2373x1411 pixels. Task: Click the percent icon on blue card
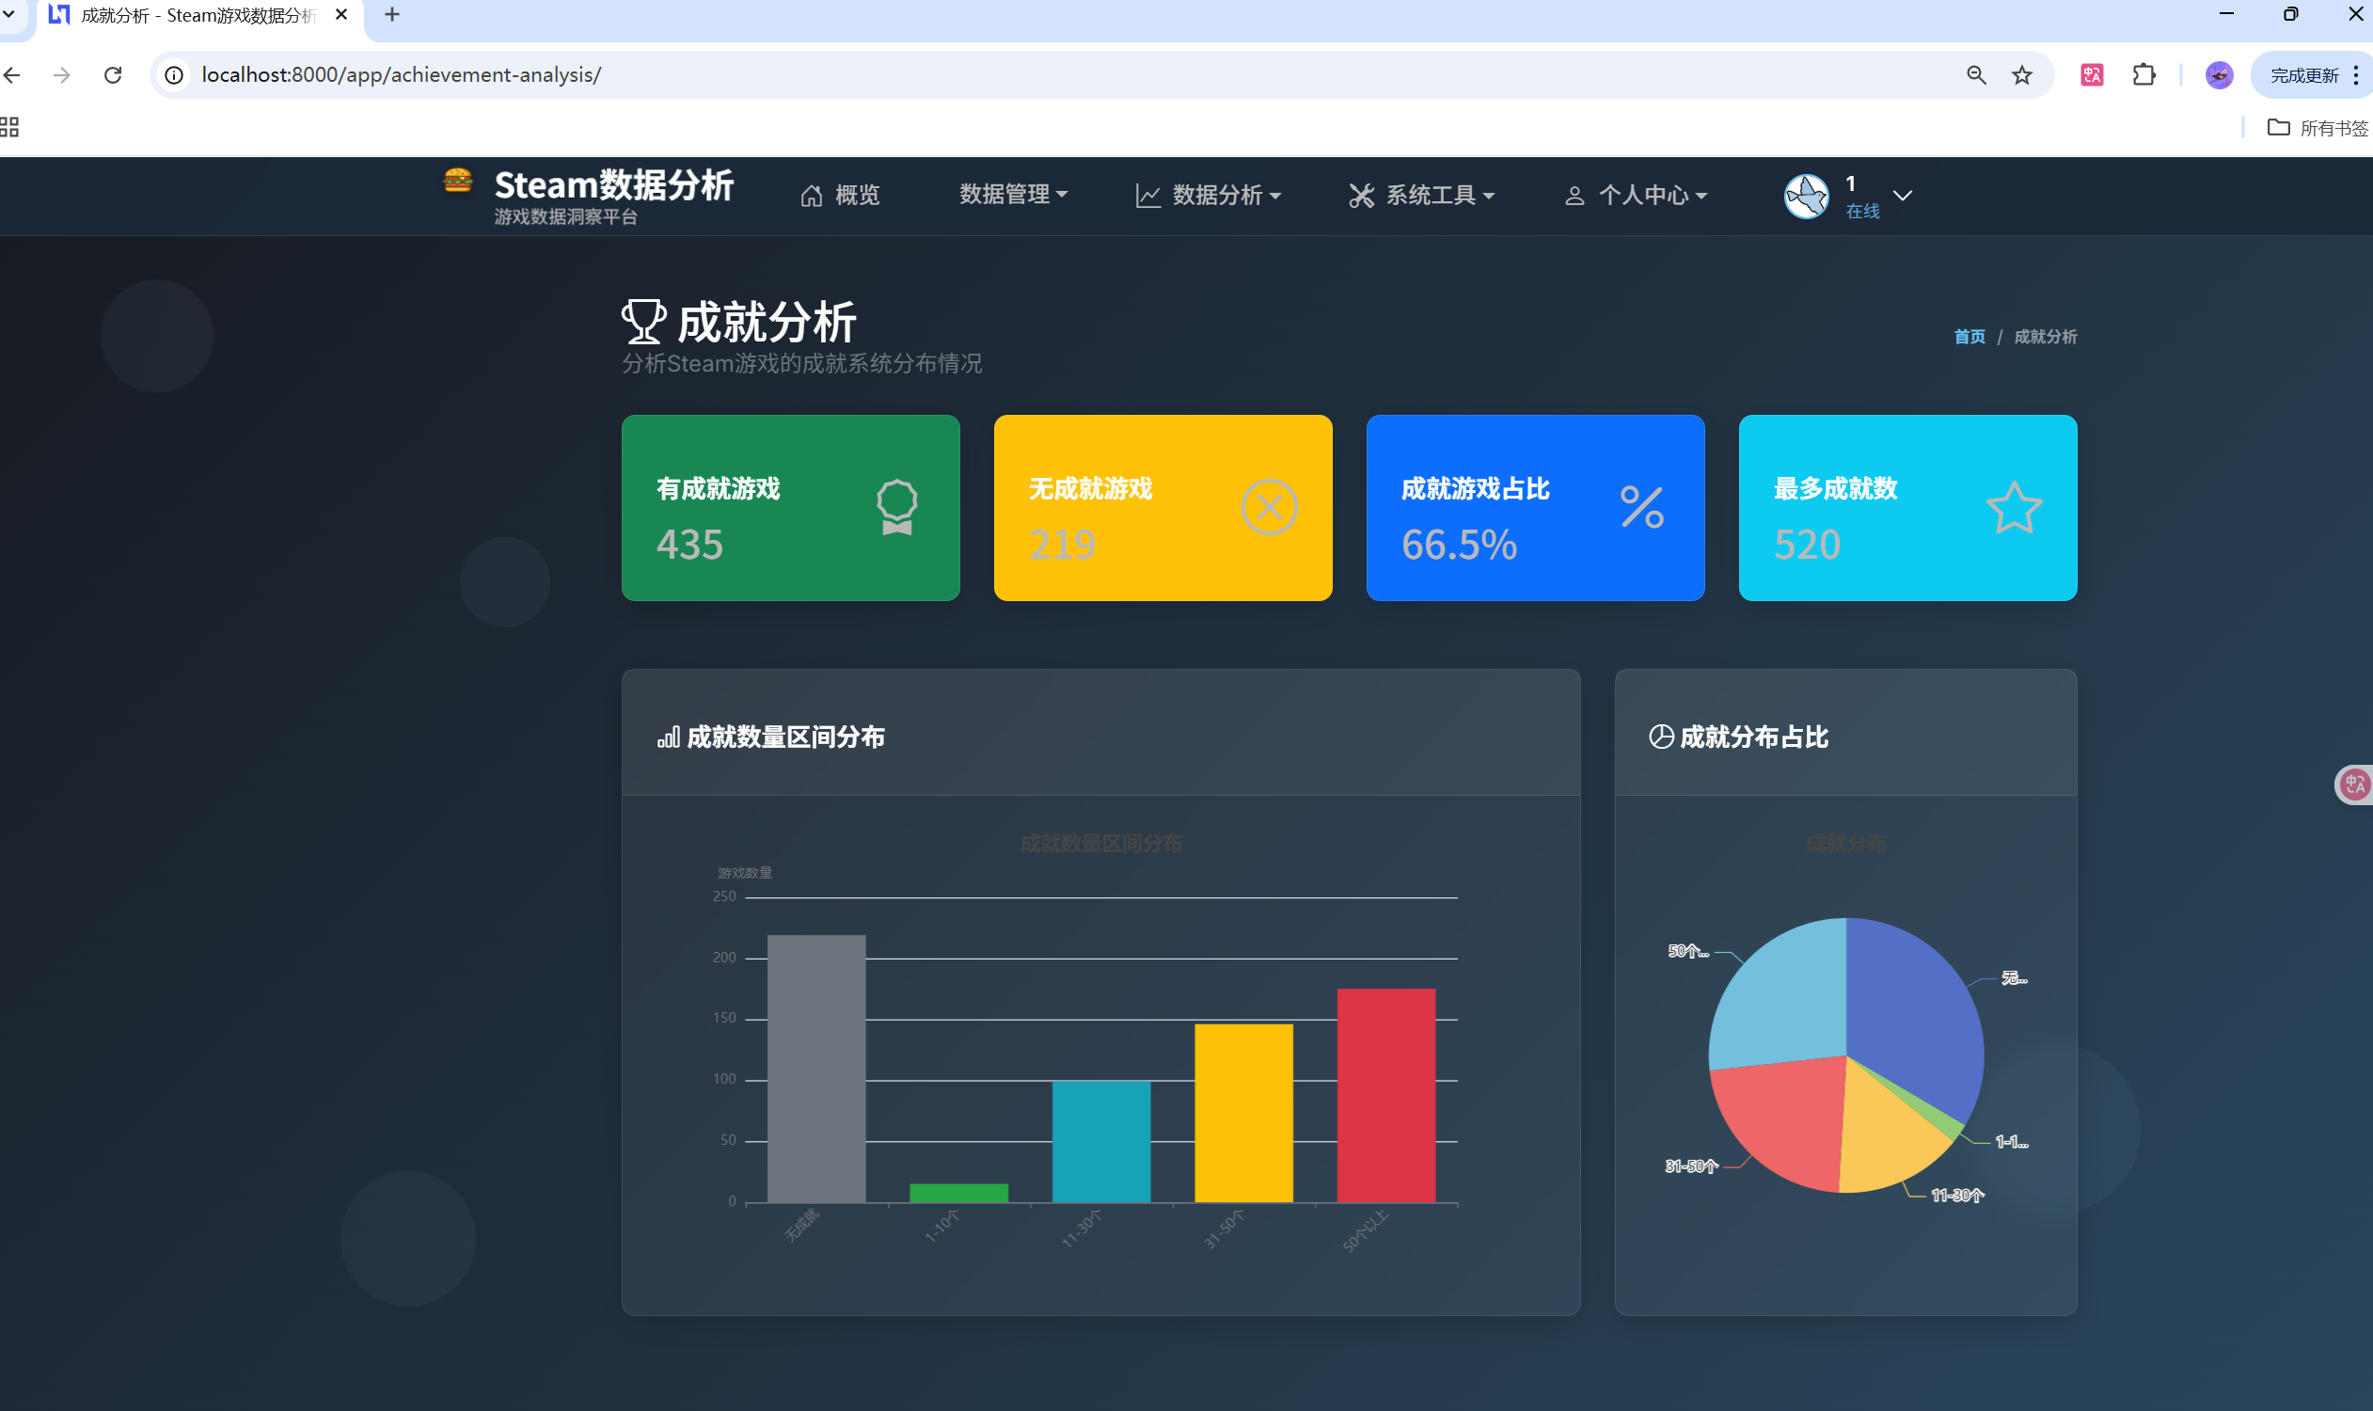click(x=1642, y=507)
